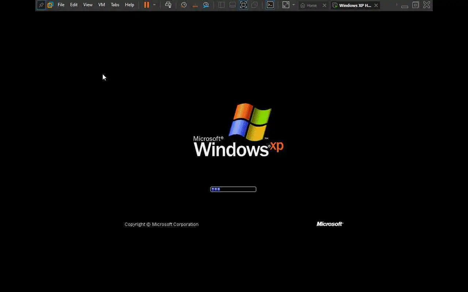Click the Windows XP flag logo
The height and width of the screenshot is (292, 468).
250,122
